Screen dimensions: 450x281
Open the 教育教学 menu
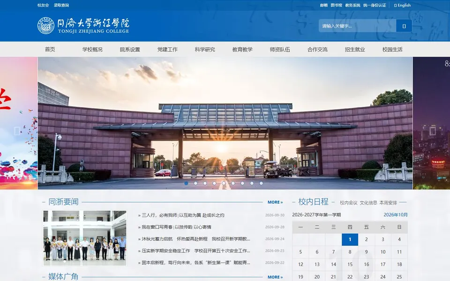242,49
